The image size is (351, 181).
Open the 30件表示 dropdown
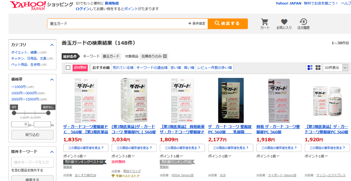click(x=336, y=68)
